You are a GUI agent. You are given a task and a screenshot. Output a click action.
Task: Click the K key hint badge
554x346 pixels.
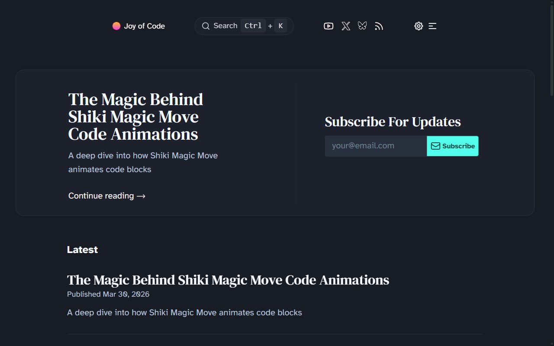(280, 26)
